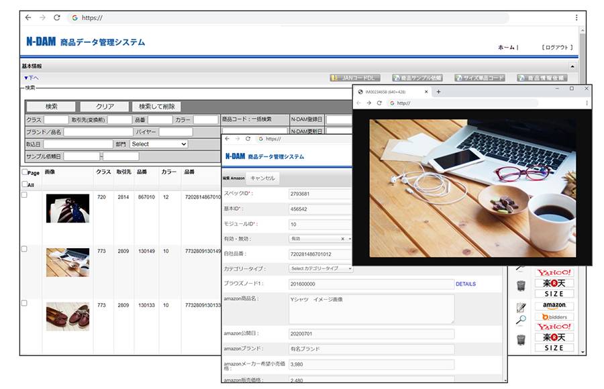Click the サイズ単品コード toolbar button
Viewport: 604px width, 389px height.
point(480,78)
